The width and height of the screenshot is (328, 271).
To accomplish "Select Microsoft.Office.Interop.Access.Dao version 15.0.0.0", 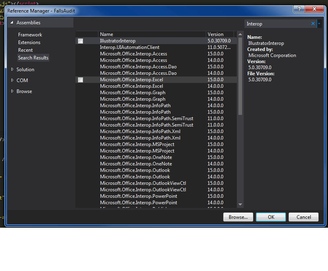I will (x=156, y=67).
